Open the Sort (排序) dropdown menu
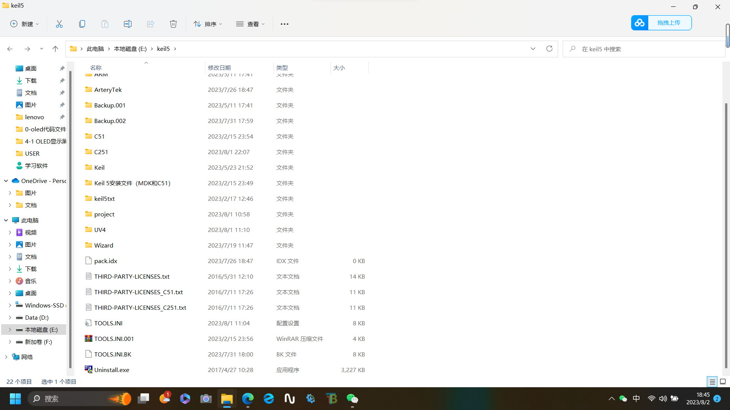This screenshot has width=730, height=410. (208, 24)
